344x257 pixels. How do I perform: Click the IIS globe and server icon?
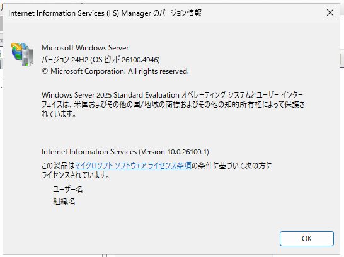[23, 54]
